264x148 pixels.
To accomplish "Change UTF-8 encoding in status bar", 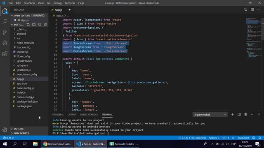I will tap(226, 138).
